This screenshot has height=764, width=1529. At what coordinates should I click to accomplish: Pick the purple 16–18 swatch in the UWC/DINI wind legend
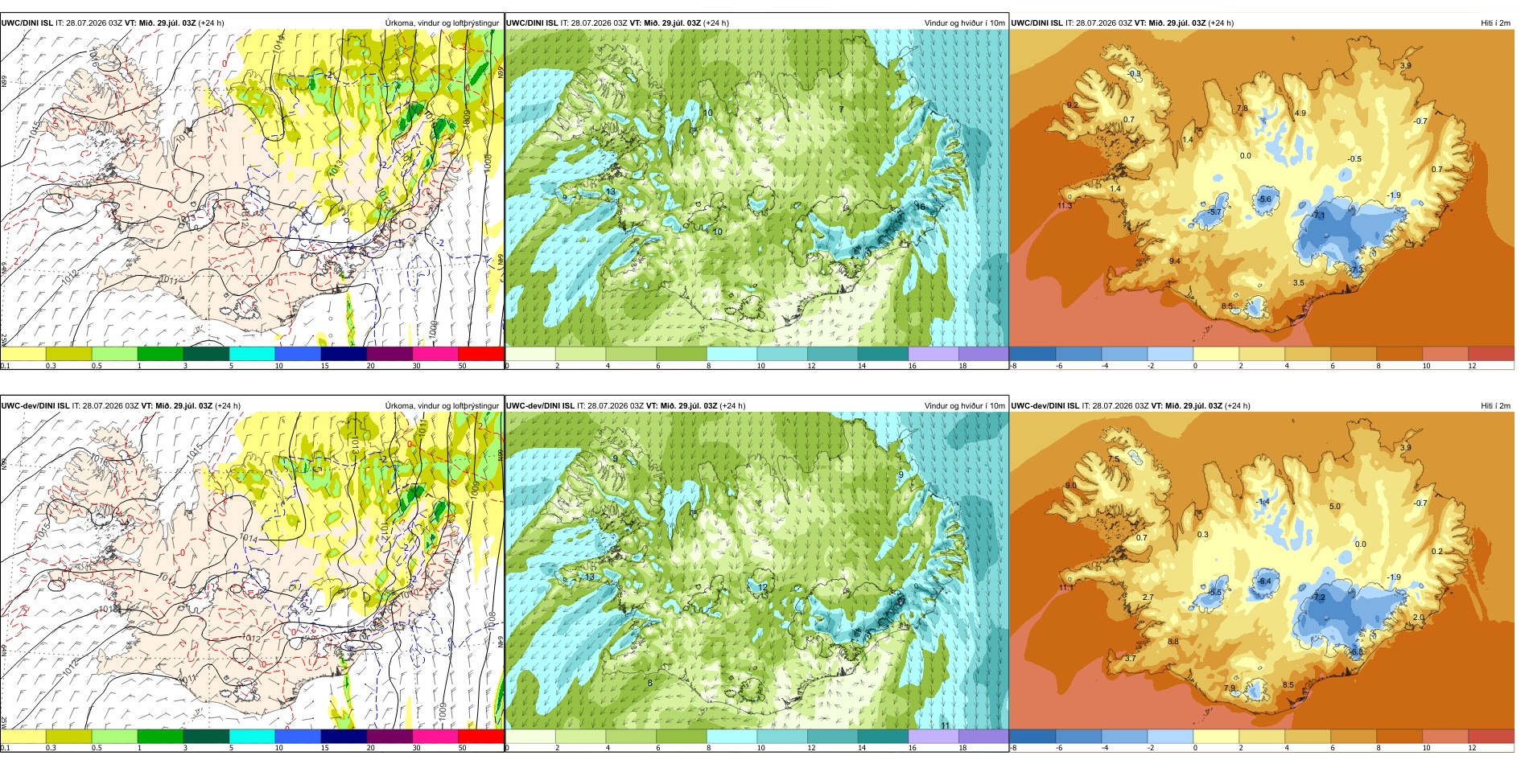coord(933,353)
